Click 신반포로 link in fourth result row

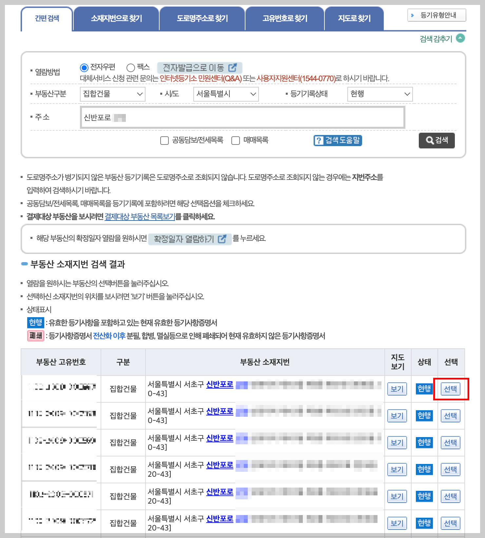(220, 465)
